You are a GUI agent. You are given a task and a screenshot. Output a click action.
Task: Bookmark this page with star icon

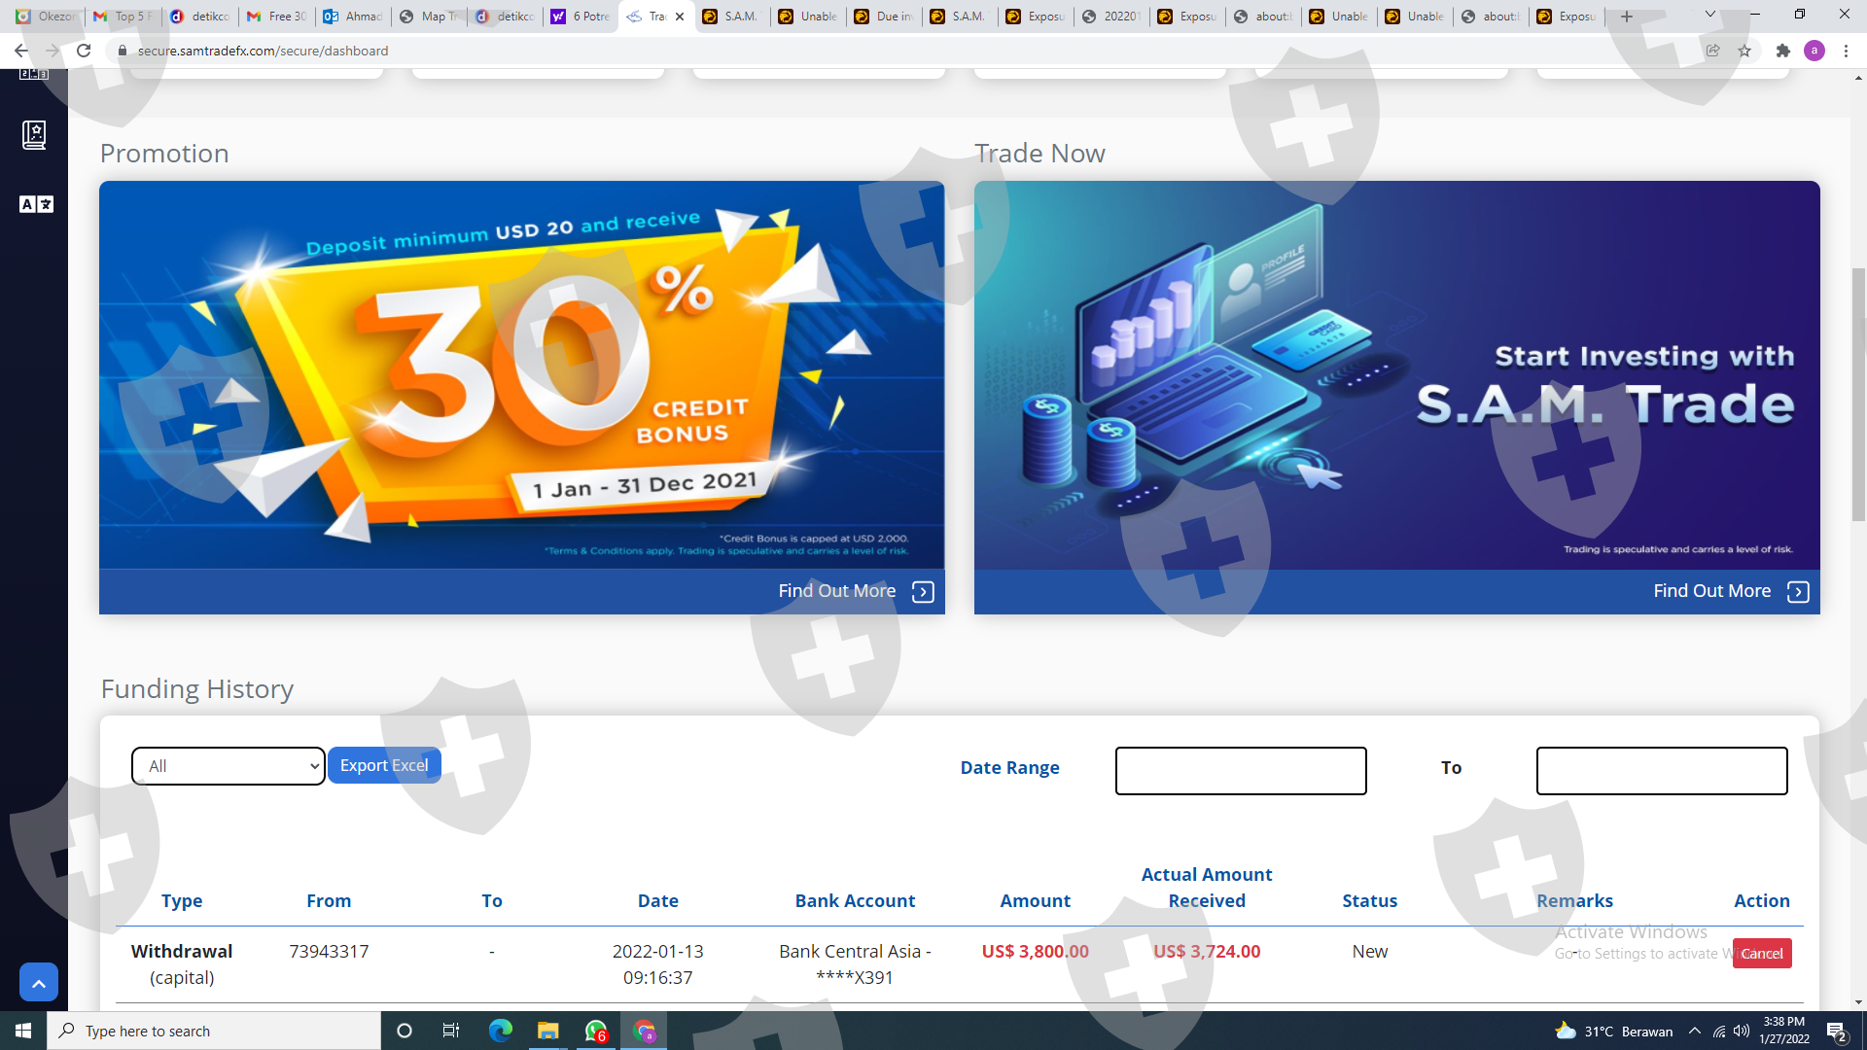(x=1744, y=51)
